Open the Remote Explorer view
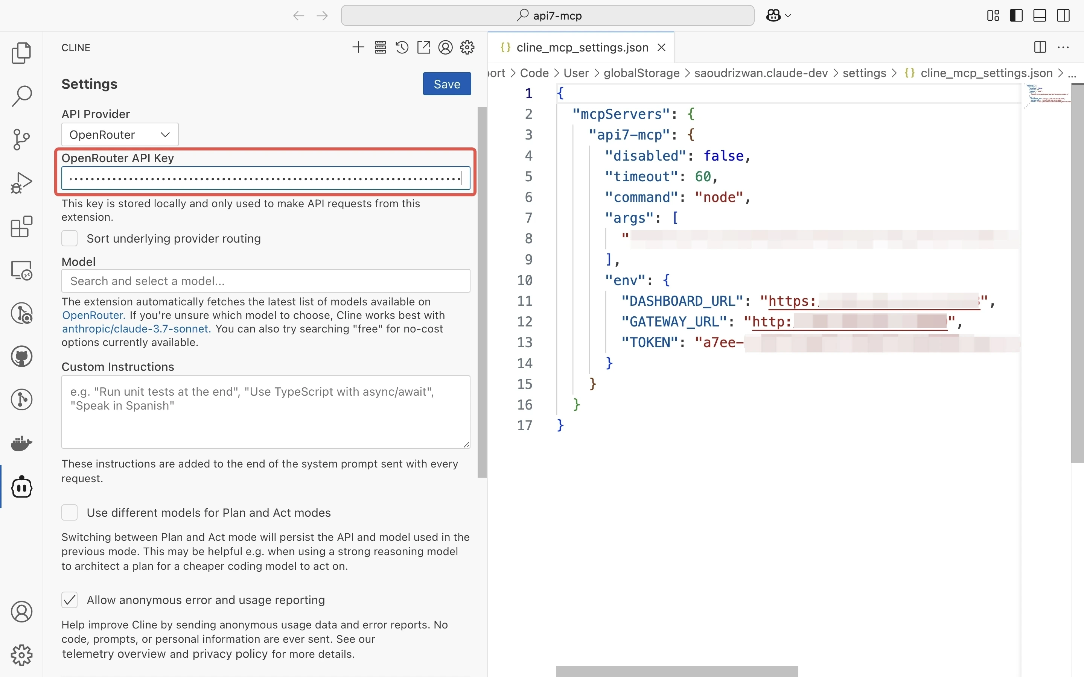This screenshot has height=677, width=1084. point(21,270)
